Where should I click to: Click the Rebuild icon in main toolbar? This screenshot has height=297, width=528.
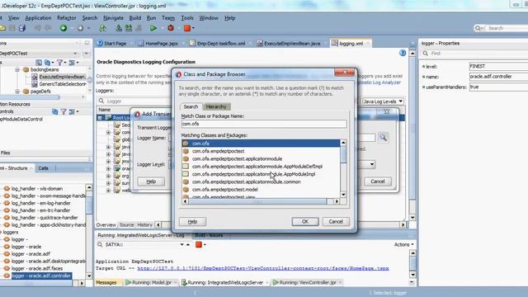129,28
